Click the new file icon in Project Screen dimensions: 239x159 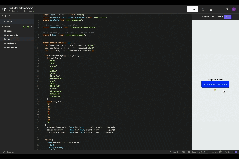[24, 27]
